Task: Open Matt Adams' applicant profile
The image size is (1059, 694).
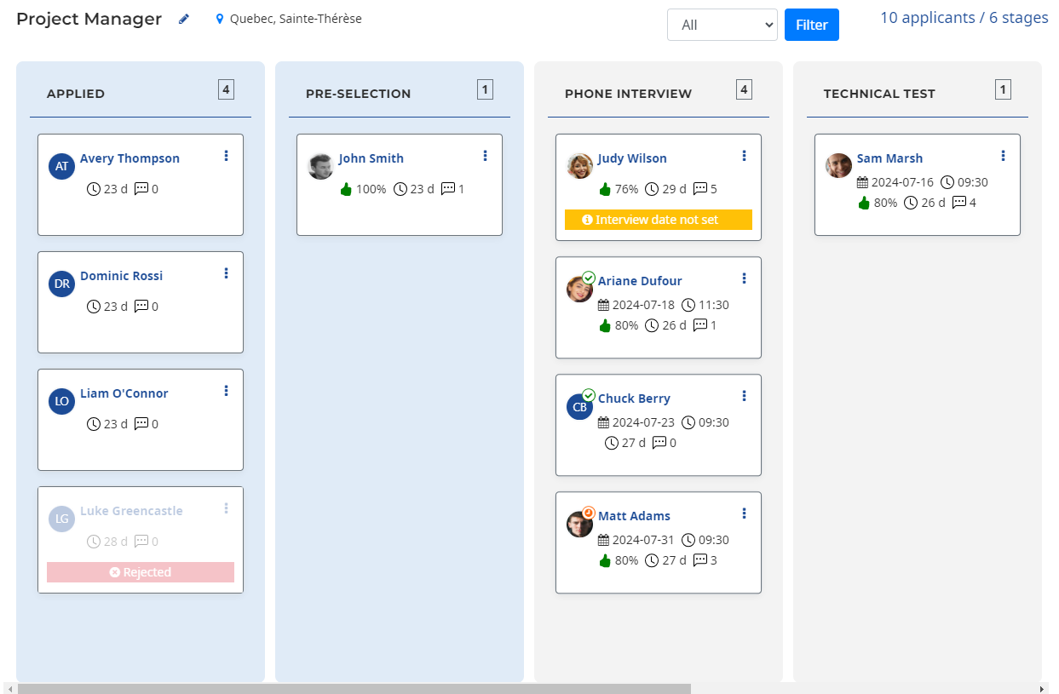Action: coord(634,516)
